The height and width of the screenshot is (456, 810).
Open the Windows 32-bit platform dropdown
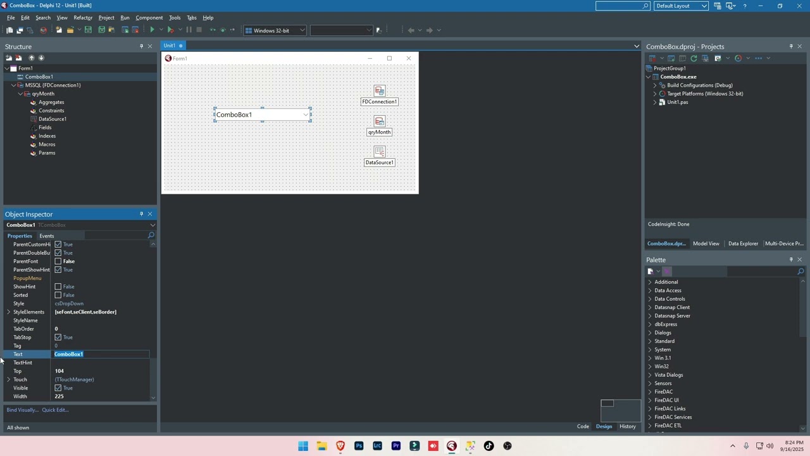click(x=302, y=30)
